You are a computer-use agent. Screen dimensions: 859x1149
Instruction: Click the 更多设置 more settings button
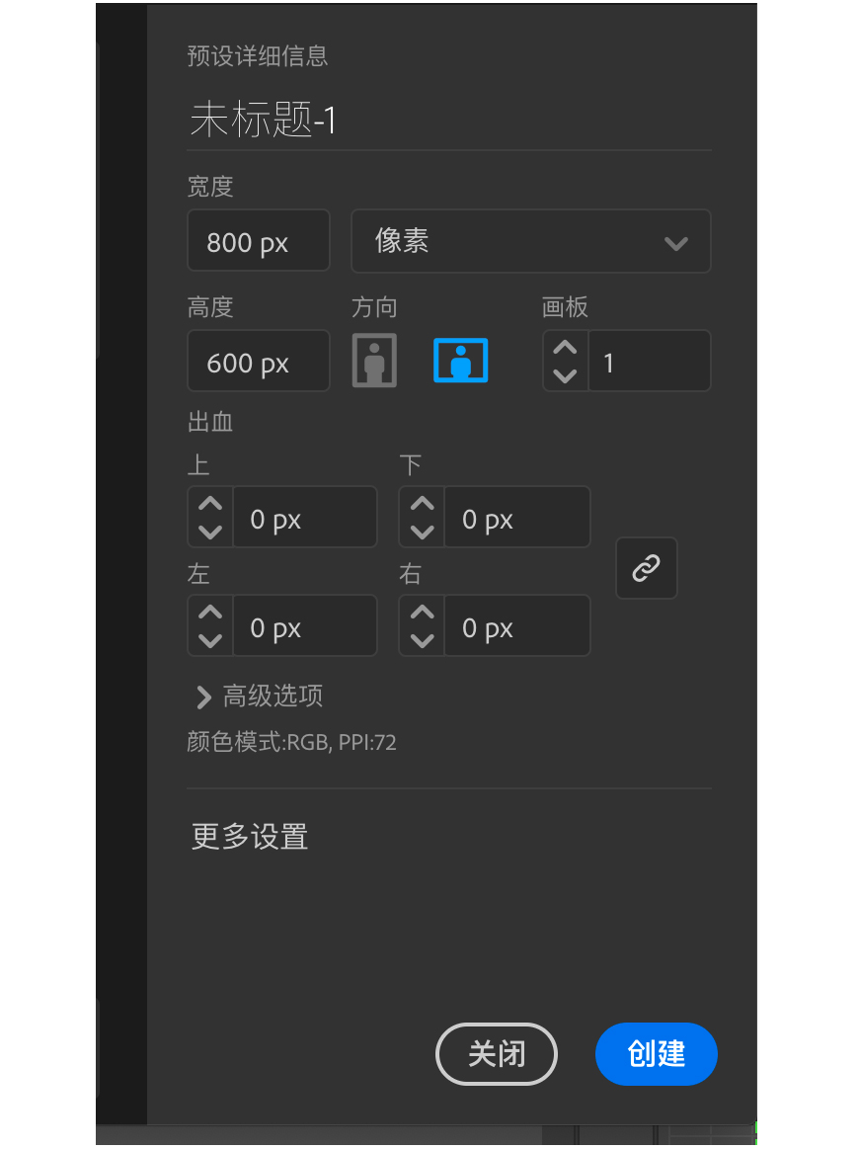coord(250,837)
